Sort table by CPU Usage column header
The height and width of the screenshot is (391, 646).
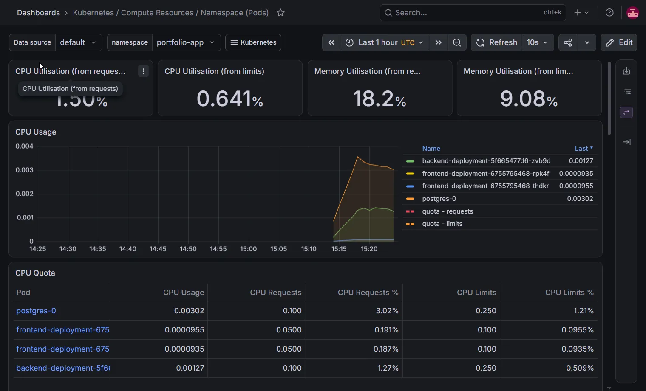pyautogui.click(x=184, y=293)
